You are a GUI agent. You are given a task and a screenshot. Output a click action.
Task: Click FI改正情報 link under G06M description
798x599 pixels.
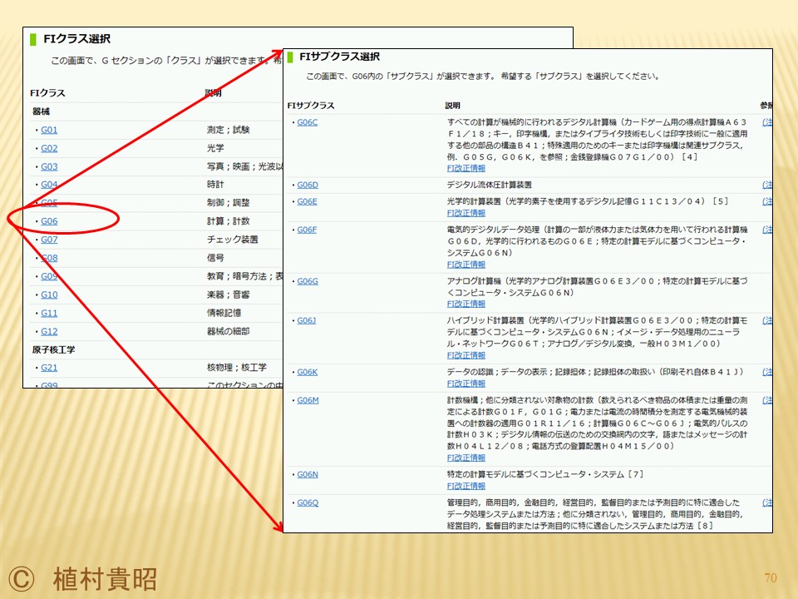(466, 458)
